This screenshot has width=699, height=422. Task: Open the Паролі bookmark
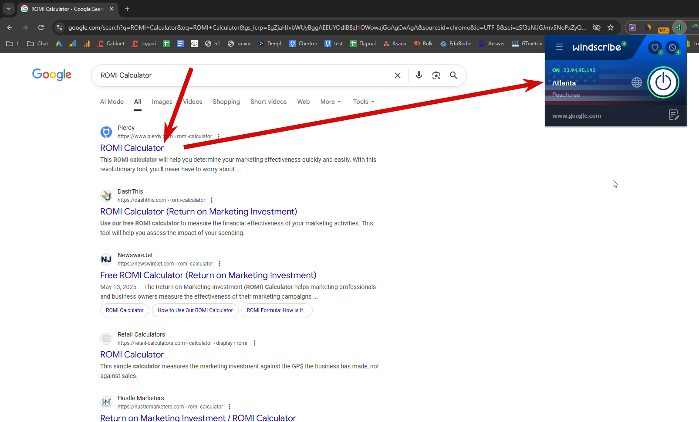363,44
